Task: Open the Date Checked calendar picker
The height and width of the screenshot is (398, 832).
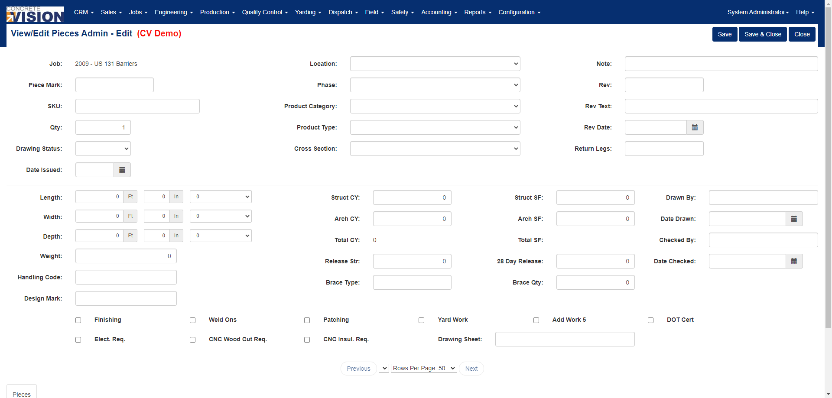Action: coord(794,261)
